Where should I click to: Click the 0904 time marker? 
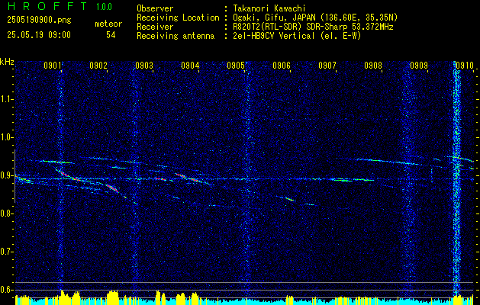(190, 65)
